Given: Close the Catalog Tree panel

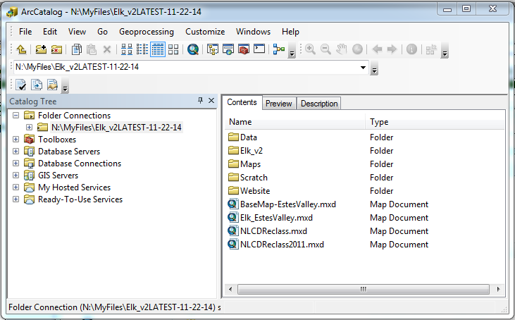Looking at the screenshot, I should tap(211, 101).
